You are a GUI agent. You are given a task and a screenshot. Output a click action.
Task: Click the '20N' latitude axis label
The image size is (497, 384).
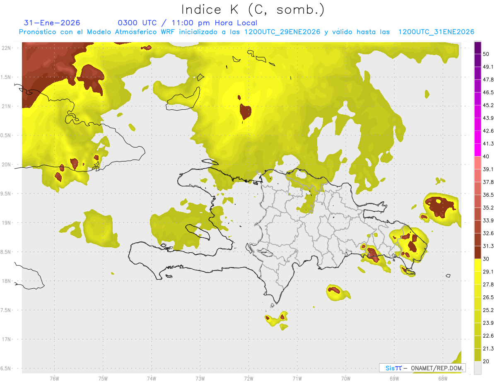(x=6, y=164)
